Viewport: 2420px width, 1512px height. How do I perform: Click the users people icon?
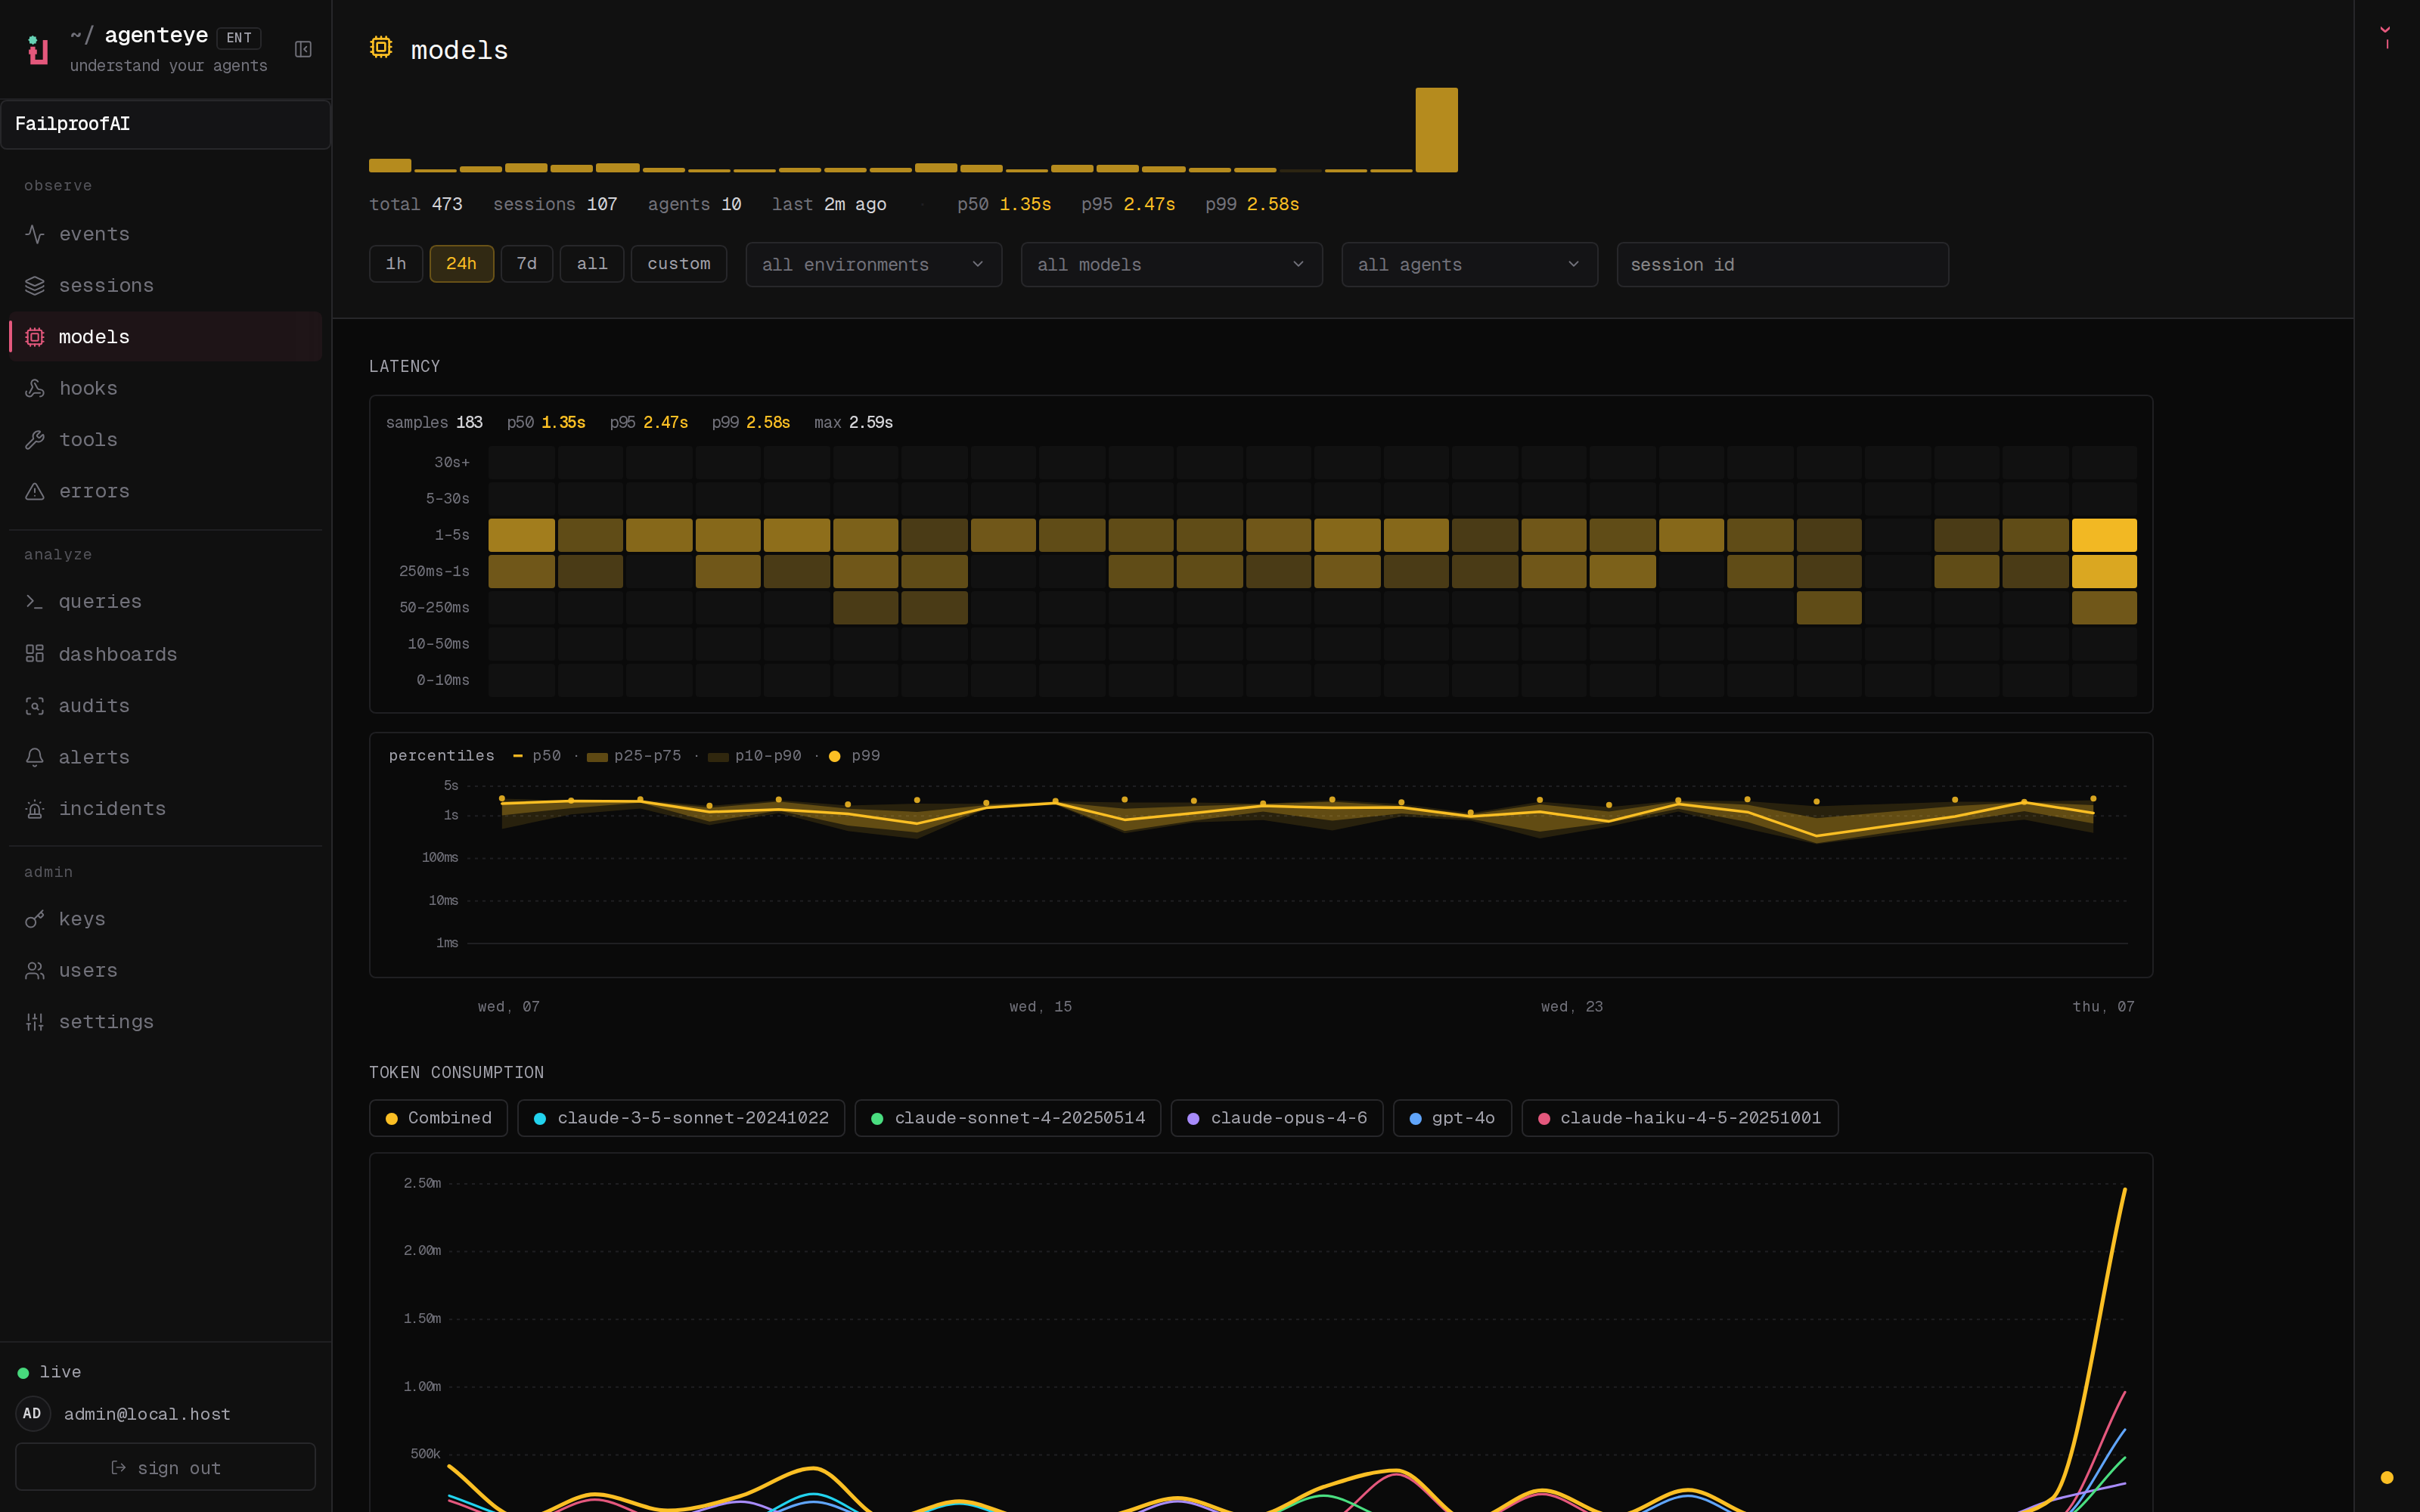(x=35, y=970)
